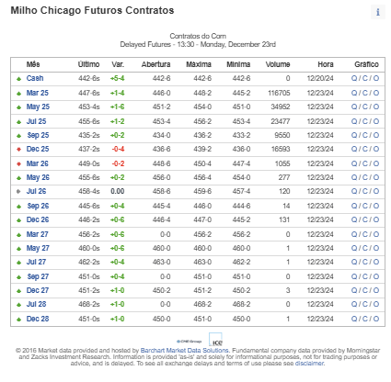Screen dimensions: 391x382
Task: Click the green up arrow beside Cash
Action: (x=19, y=79)
